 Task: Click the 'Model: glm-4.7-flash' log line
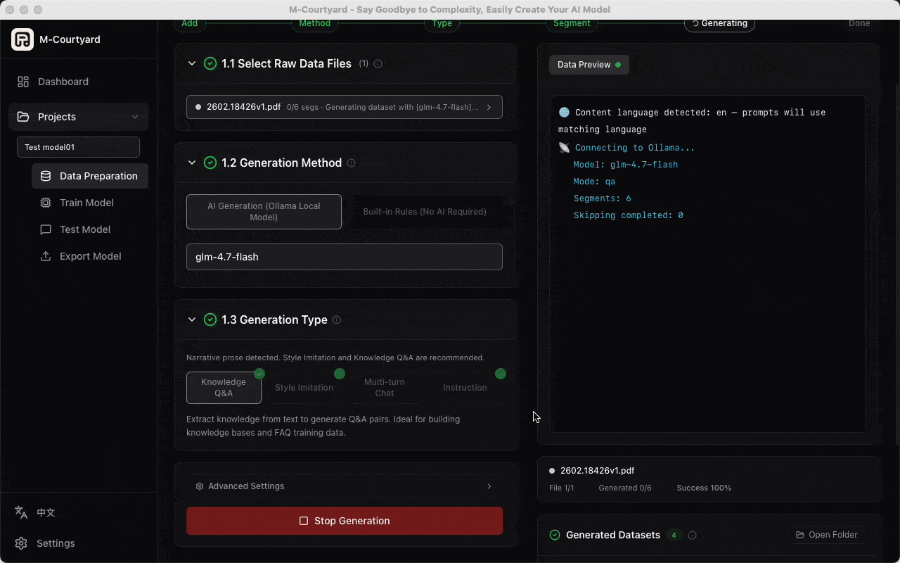(626, 165)
